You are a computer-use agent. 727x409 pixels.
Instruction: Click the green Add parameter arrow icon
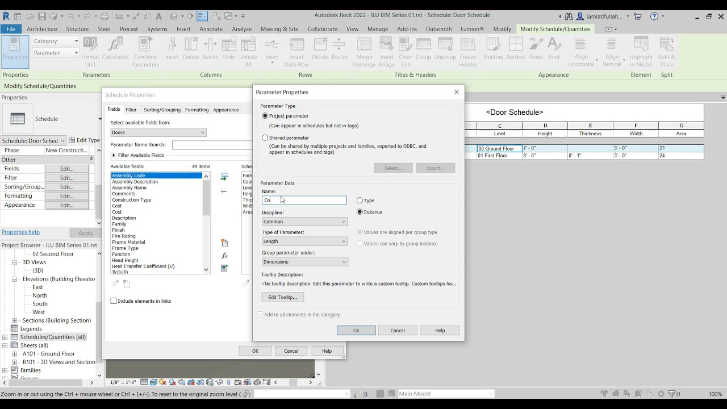coord(224,177)
